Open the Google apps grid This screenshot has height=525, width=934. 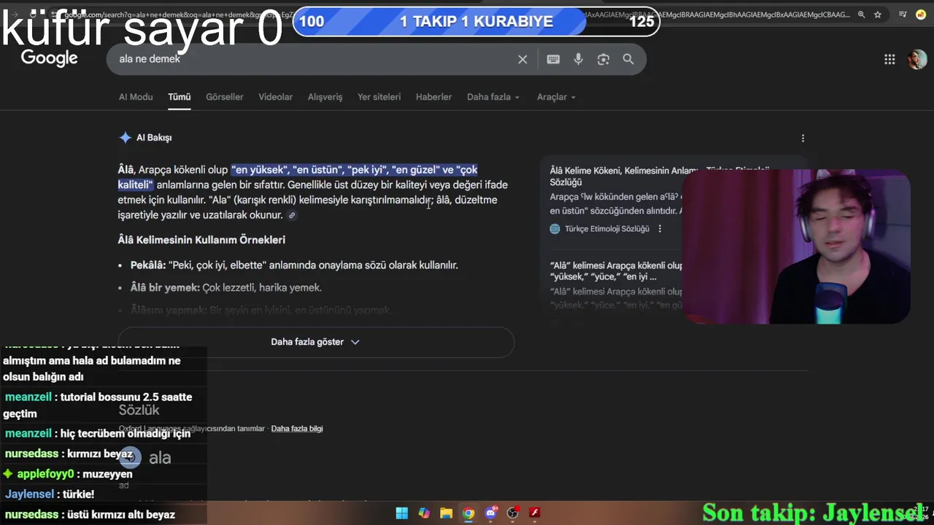889,60
